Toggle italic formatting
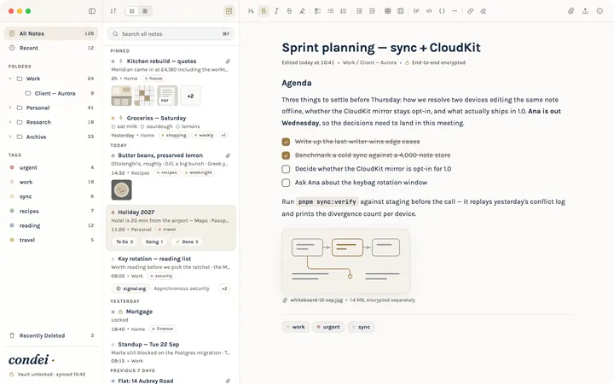Viewport: 614px width, 384px height. pos(276,11)
